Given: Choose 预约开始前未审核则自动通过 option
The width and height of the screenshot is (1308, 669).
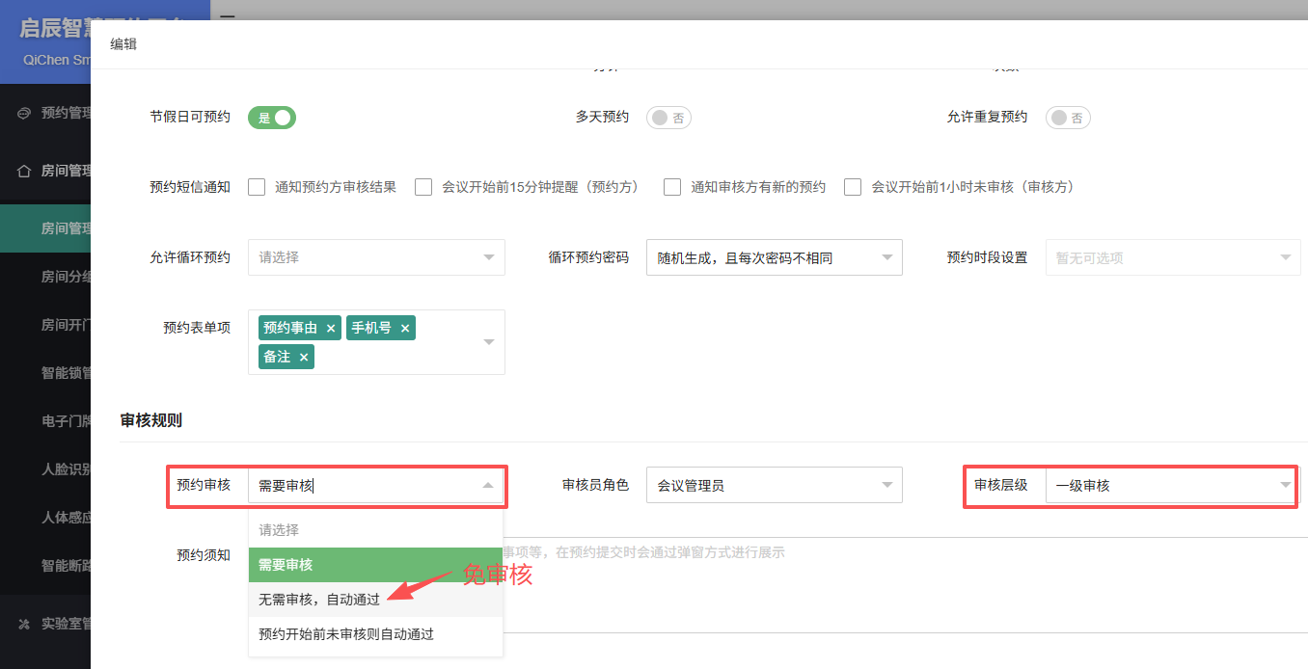Looking at the screenshot, I should click(346, 634).
